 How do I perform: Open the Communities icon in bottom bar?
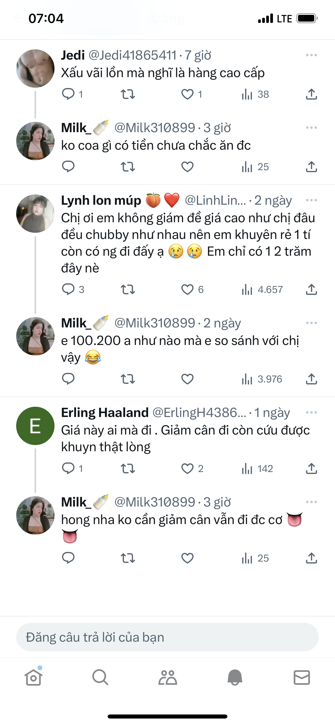(167, 677)
